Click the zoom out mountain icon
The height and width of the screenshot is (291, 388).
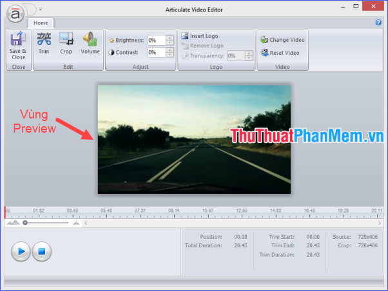coord(14,223)
